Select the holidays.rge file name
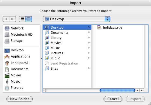Screen dimensions: 151x105 tap(112, 28)
